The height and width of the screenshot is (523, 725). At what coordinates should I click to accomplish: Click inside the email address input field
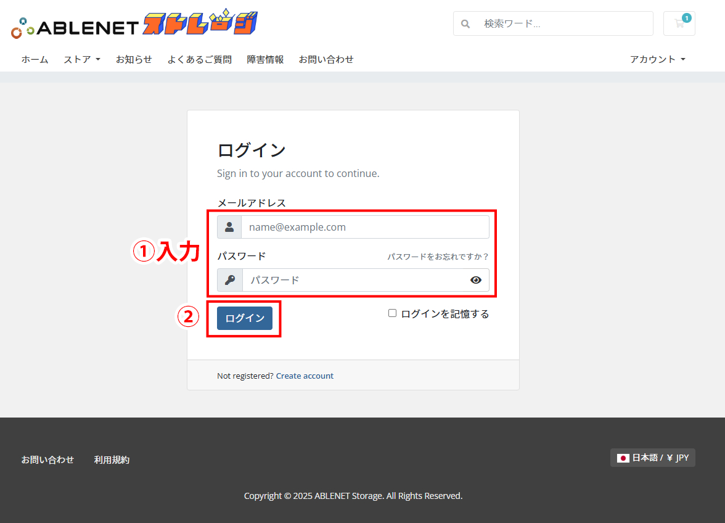(365, 226)
